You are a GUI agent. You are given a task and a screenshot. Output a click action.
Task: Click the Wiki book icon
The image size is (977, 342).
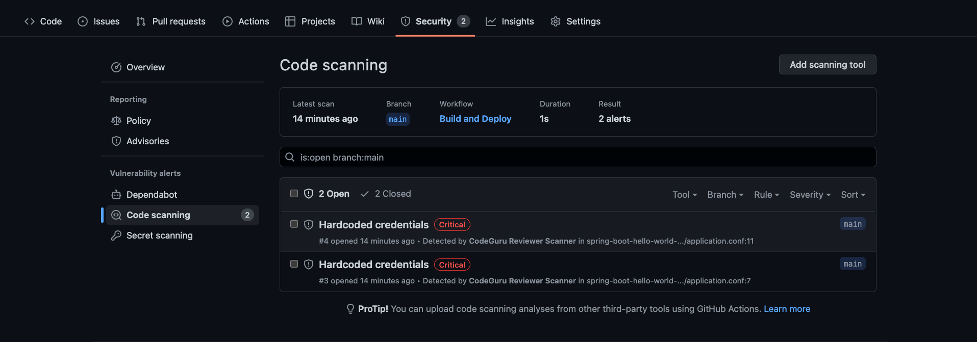(357, 21)
